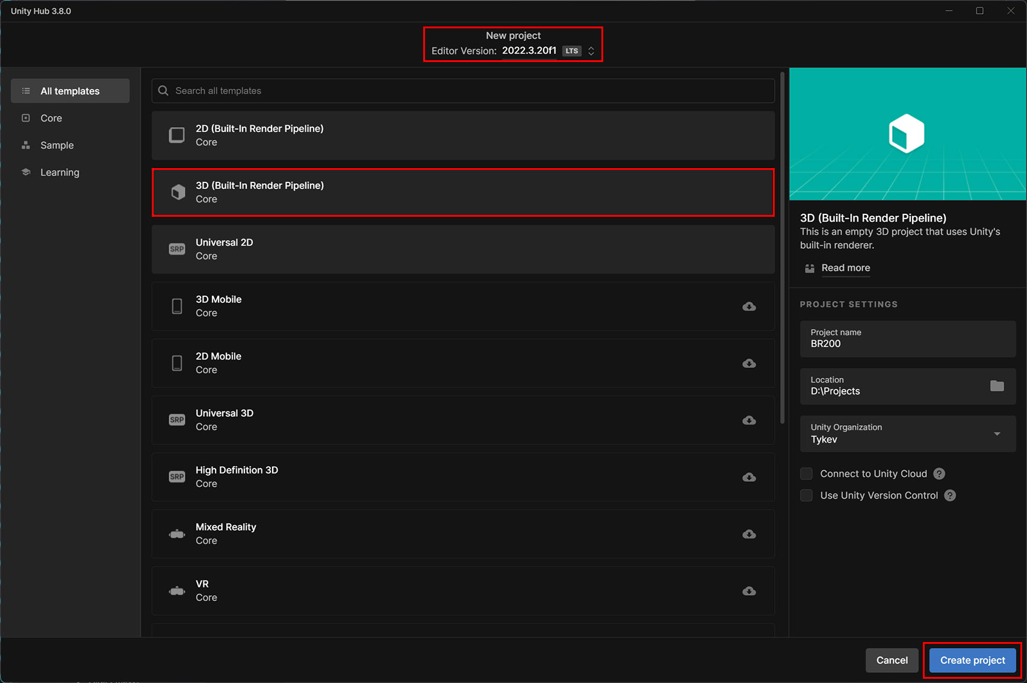The height and width of the screenshot is (683, 1027).
Task: Open the Read more link
Action: 845,268
